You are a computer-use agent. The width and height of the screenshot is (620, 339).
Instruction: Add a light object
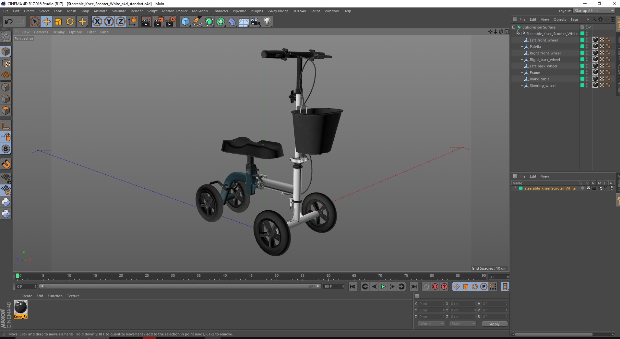point(267,22)
